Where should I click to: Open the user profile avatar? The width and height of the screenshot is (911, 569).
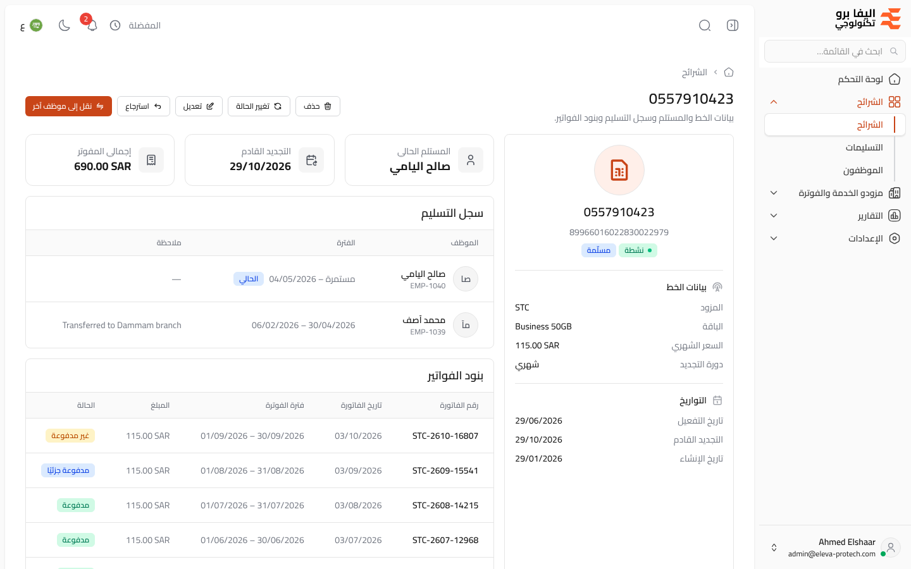(x=891, y=548)
